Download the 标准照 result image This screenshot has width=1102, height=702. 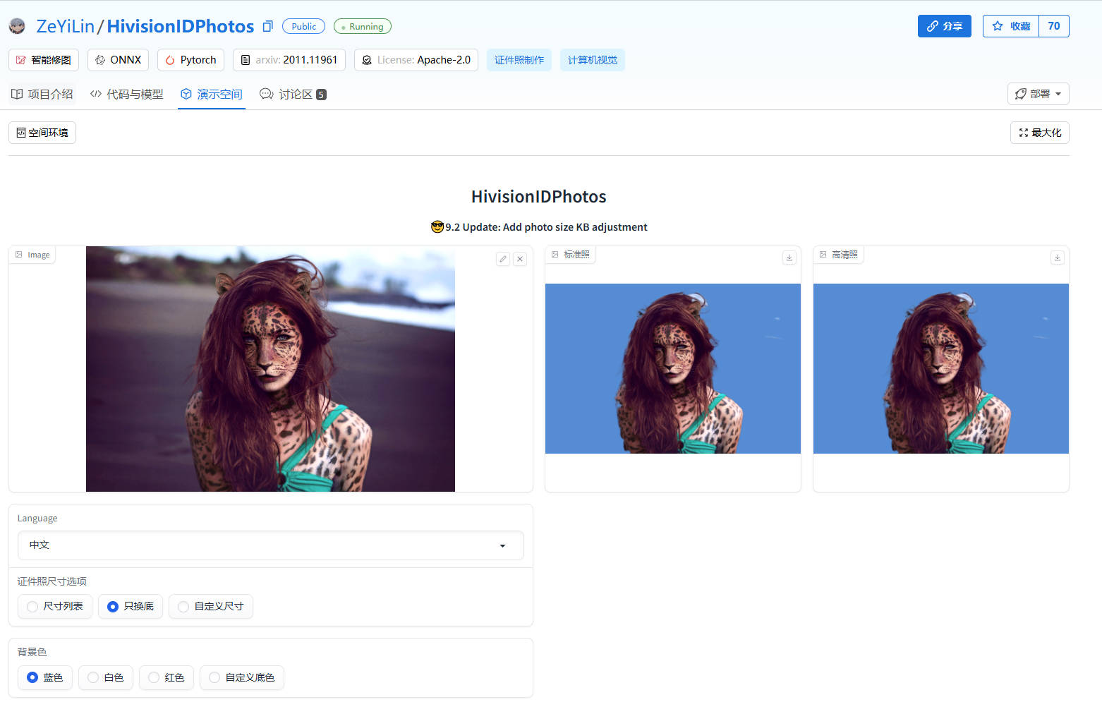pos(789,258)
